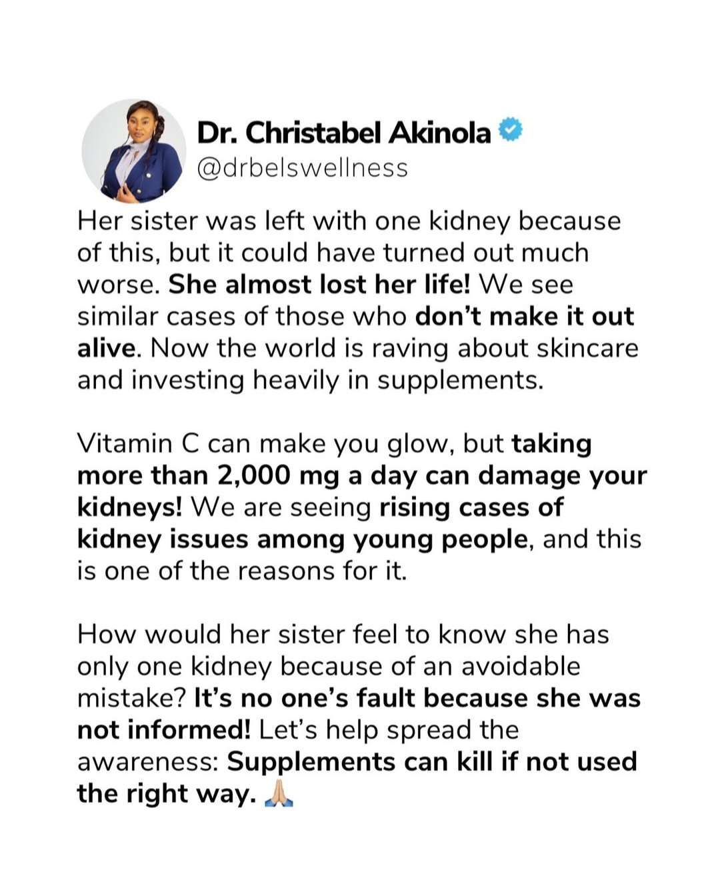The height and width of the screenshot is (896, 720).
Task: Click bold "kidney issues among young people"
Action: [x=302, y=539]
